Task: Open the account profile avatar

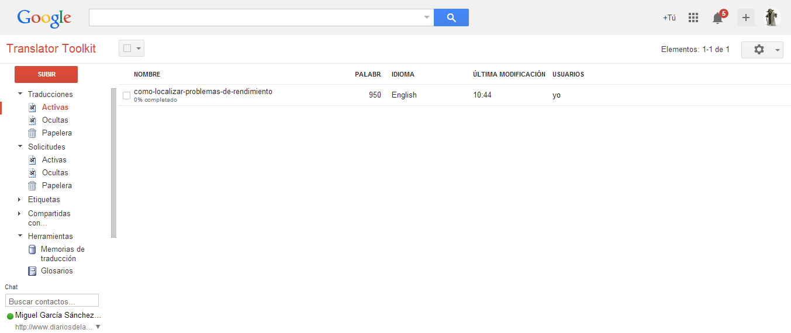Action: click(772, 18)
